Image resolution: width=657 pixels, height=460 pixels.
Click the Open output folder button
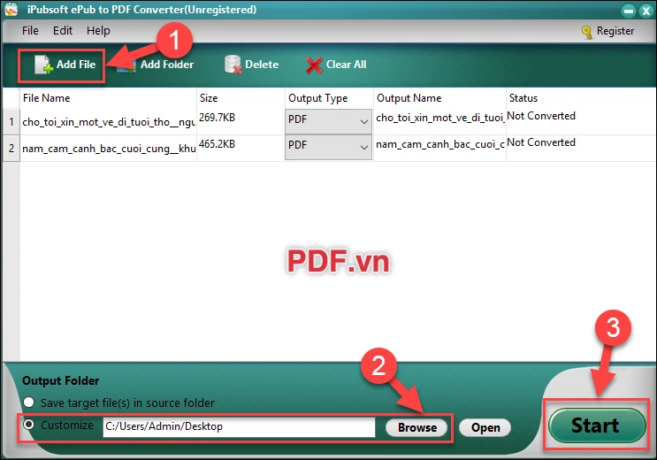coord(485,427)
